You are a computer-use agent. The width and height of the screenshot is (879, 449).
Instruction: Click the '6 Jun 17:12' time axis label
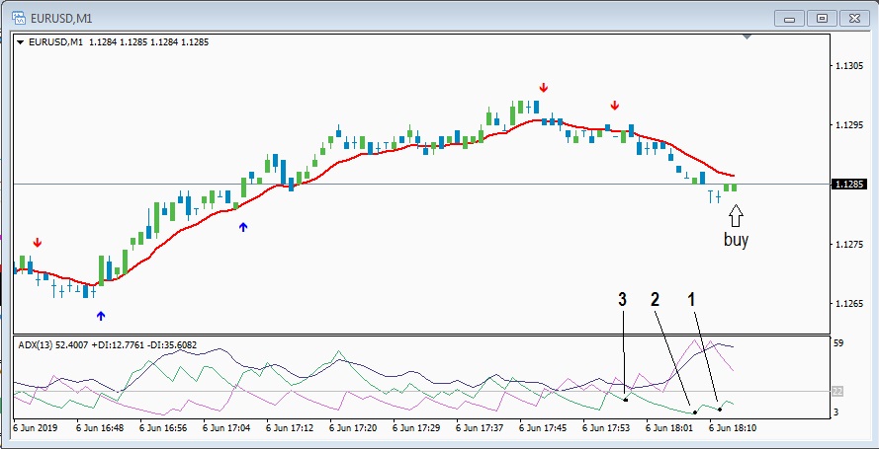click(x=290, y=428)
